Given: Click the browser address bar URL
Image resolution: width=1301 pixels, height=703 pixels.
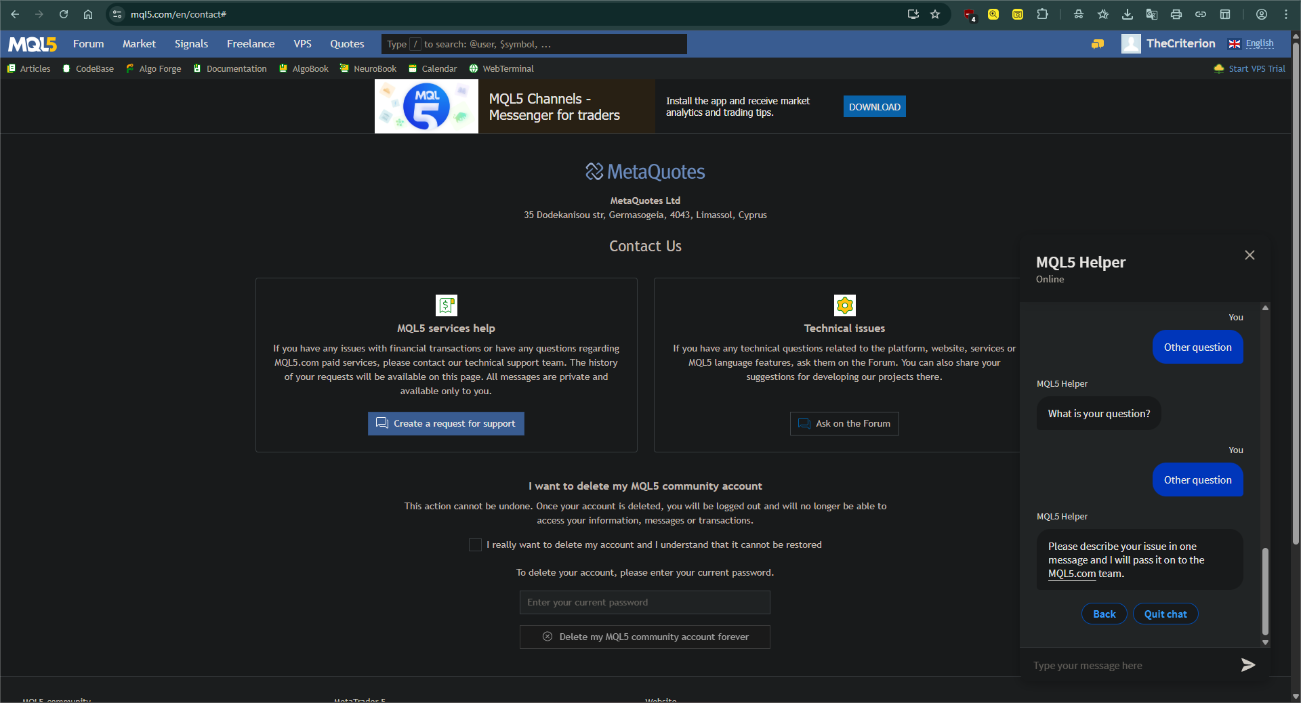Looking at the screenshot, I should pos(179,14).
